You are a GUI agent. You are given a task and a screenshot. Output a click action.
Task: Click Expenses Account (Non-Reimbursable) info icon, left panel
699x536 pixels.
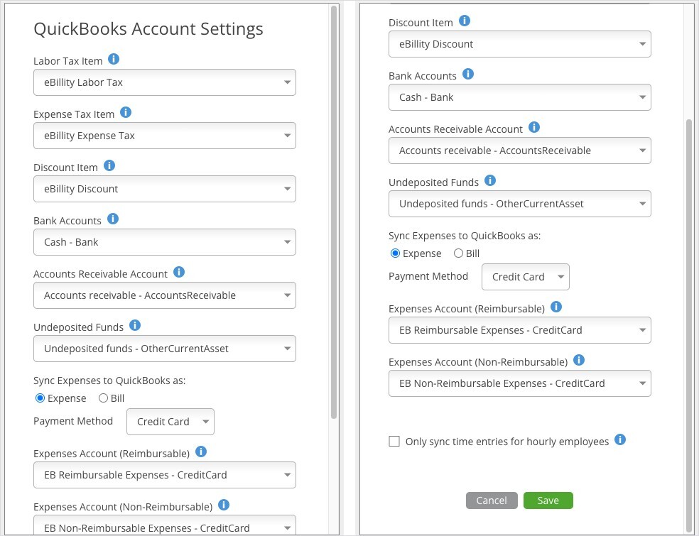224,505
